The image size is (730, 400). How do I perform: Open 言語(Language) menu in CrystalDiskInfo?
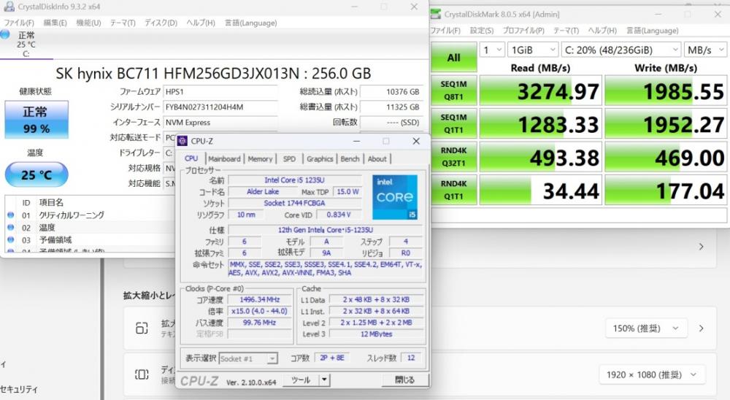(251, 23)
